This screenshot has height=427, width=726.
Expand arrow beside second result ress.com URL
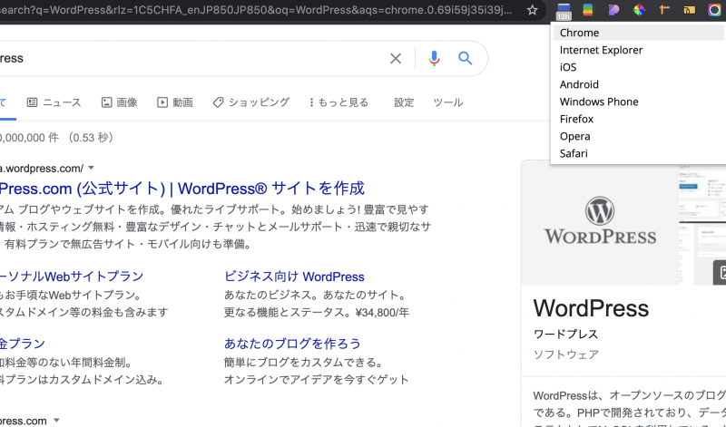click(56, 421)
